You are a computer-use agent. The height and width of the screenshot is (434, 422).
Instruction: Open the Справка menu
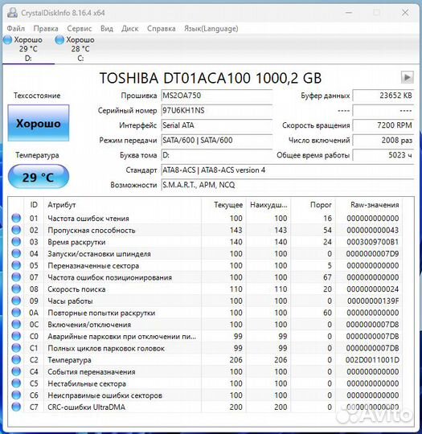161,28
